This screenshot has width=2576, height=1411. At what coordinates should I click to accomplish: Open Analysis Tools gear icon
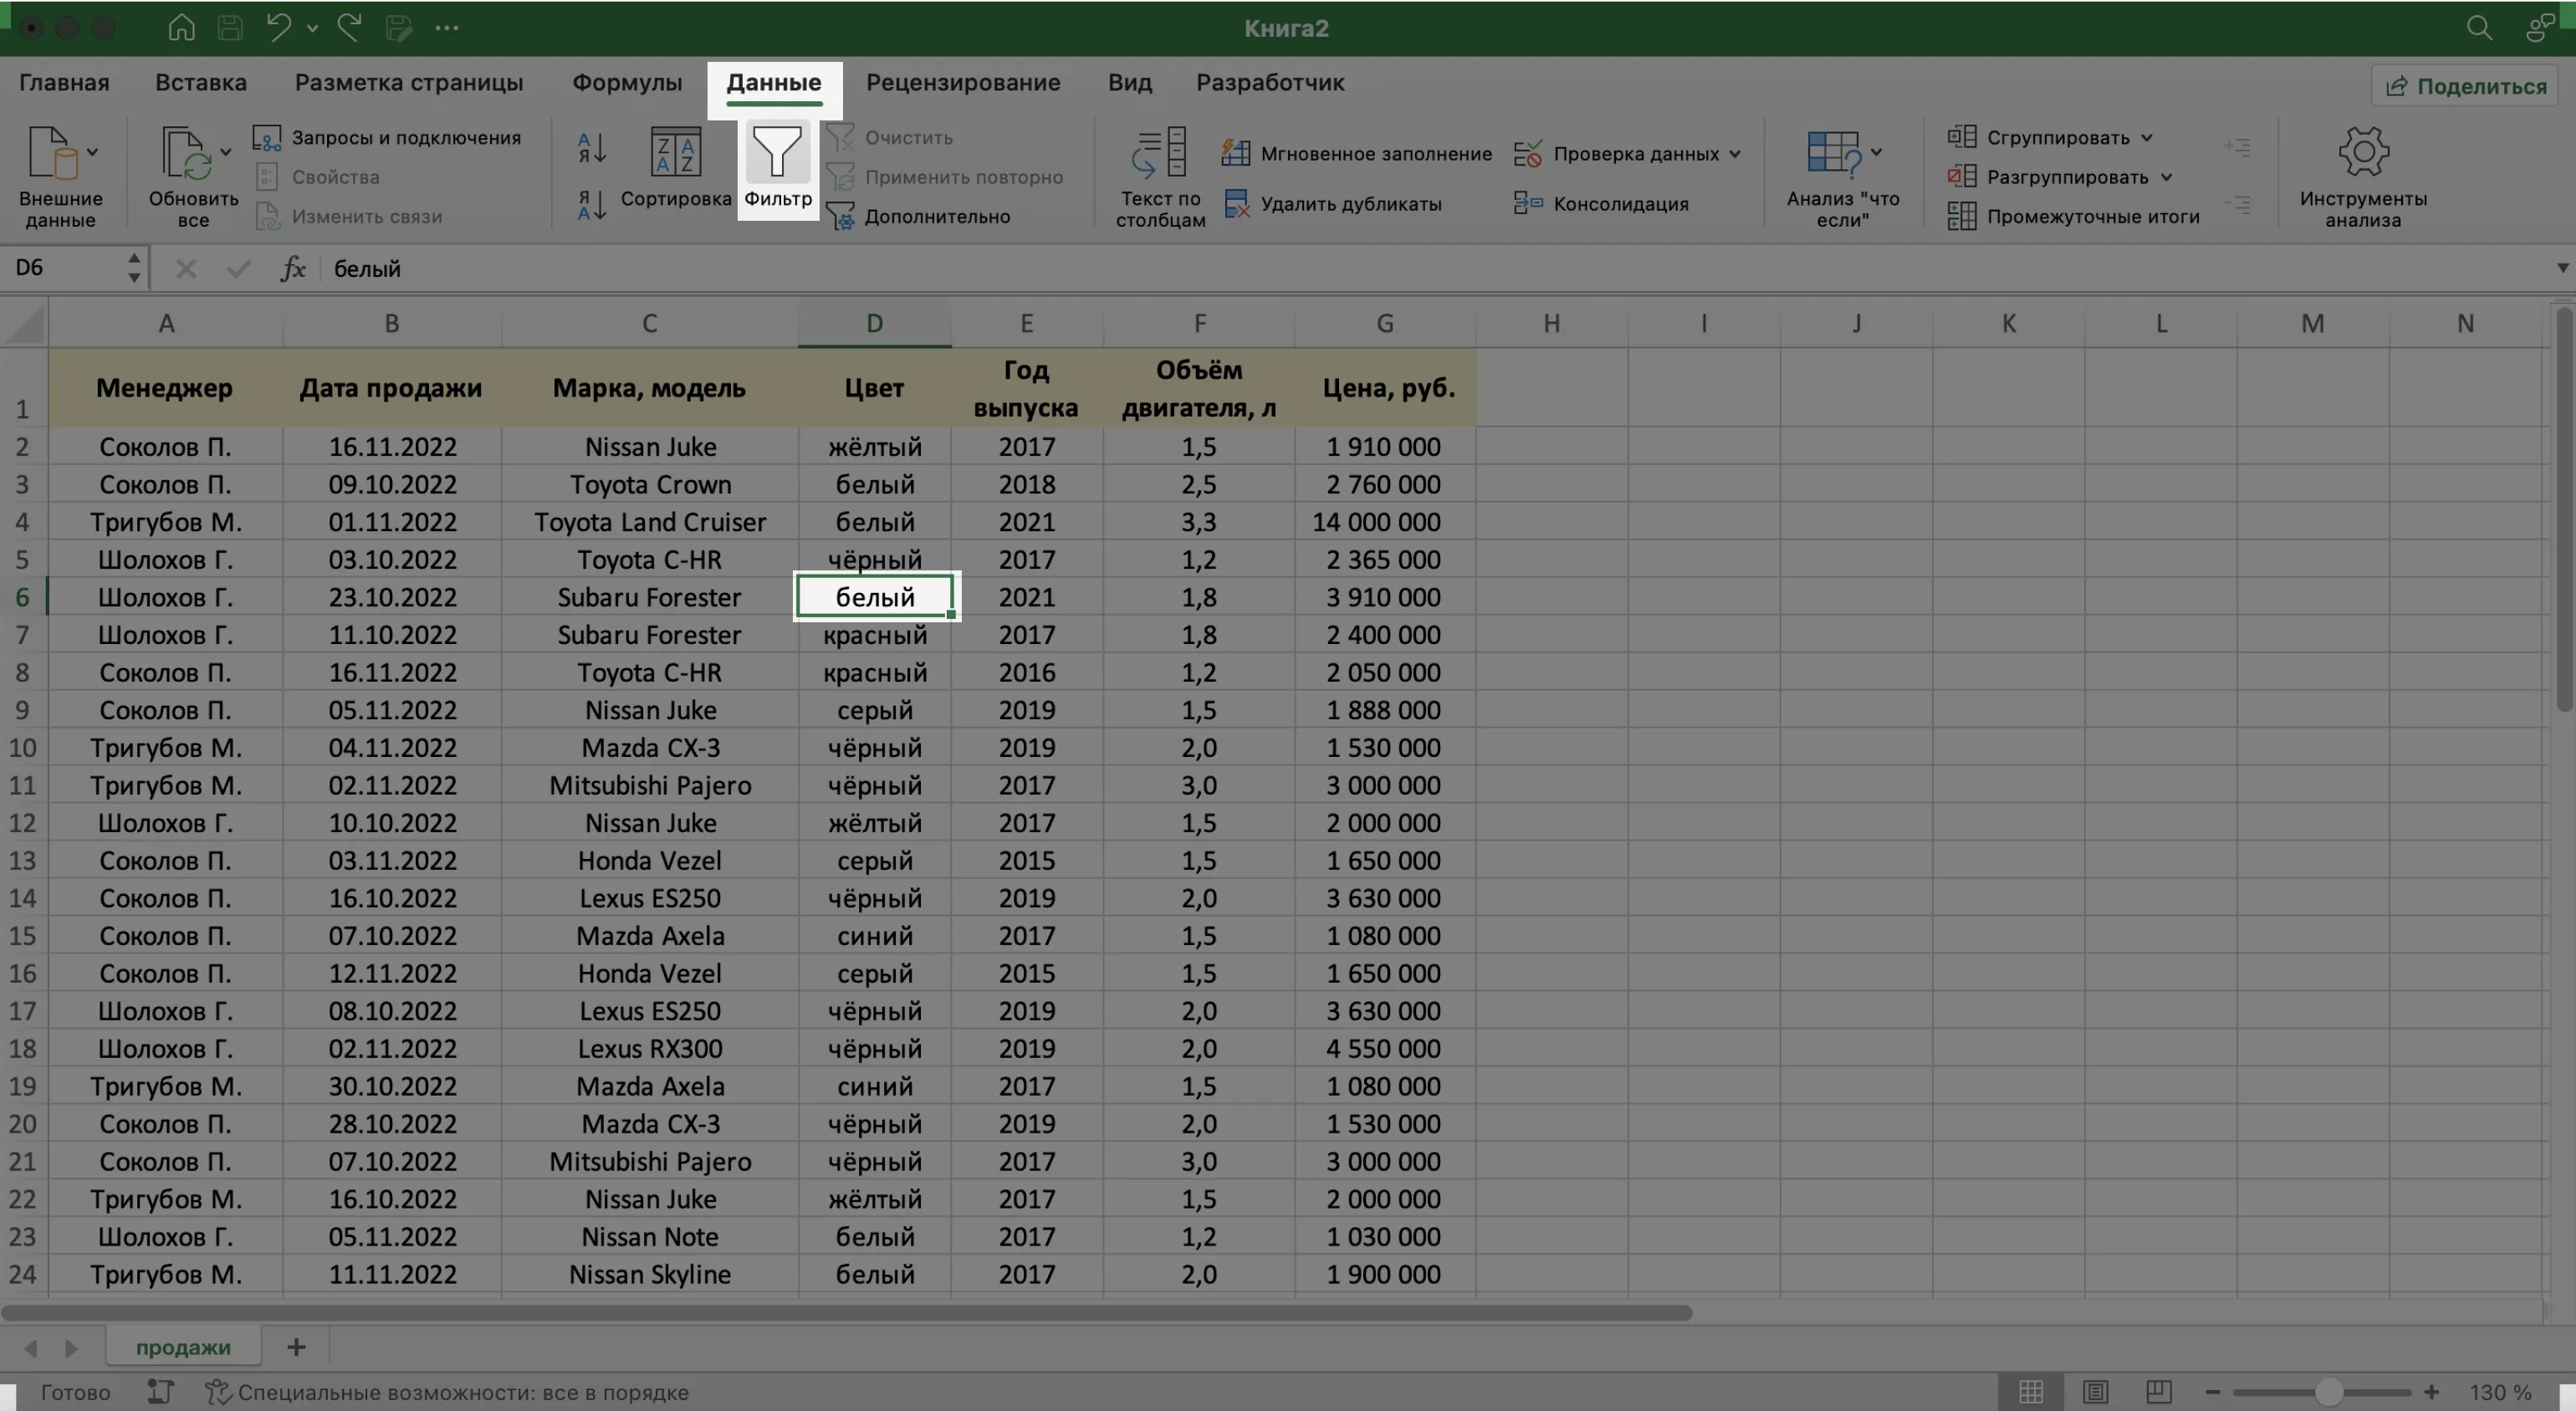pyautogui.click(x=2363, y=153)
